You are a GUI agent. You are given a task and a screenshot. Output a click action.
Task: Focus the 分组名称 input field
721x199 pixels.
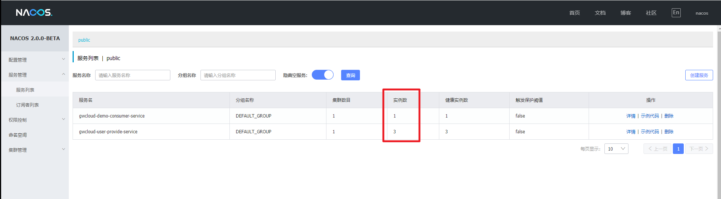coord(238,75)
